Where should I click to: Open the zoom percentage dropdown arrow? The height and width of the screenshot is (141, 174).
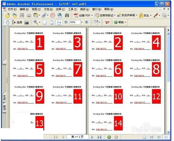(82, 22)
